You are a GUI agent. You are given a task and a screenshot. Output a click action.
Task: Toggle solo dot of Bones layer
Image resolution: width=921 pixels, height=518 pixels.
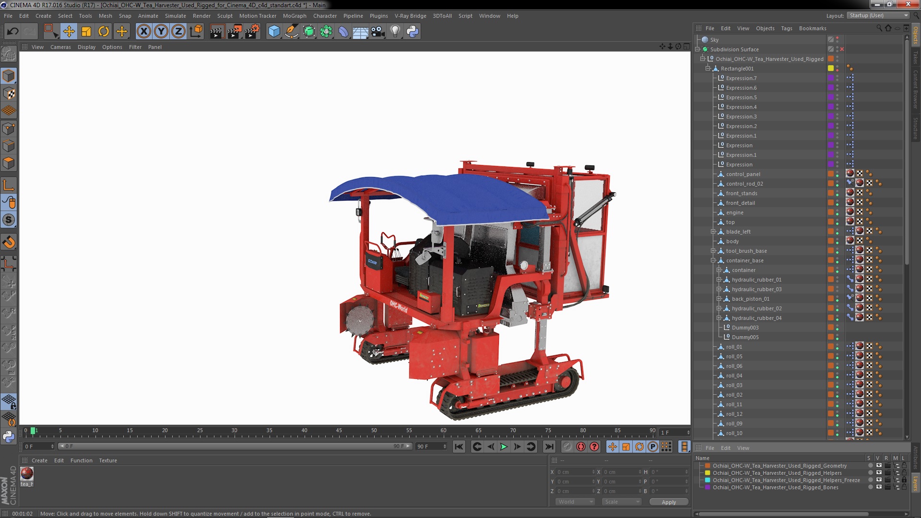click(x=870, y=487)
